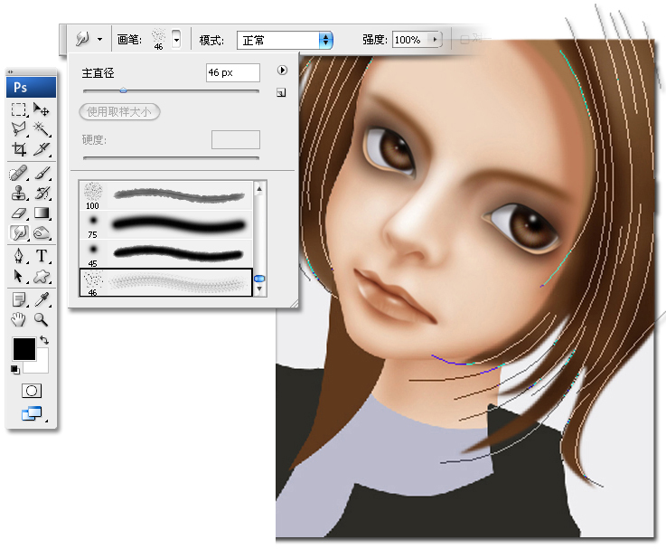Open the foreground color picker

click(23, 349)
